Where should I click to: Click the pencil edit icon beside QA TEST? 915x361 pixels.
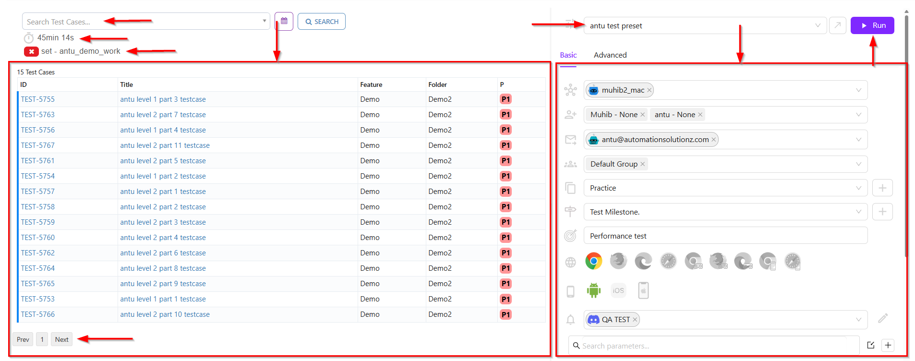882,318
